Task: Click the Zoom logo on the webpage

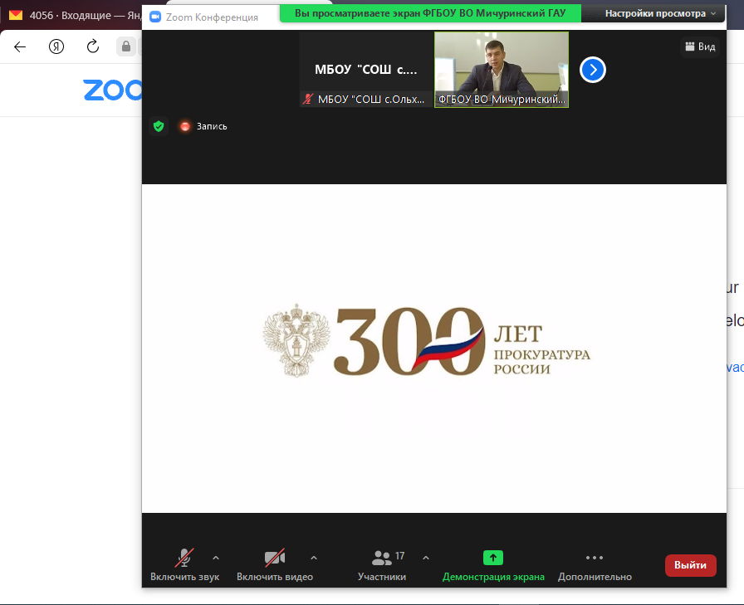Action: point(112,90)
